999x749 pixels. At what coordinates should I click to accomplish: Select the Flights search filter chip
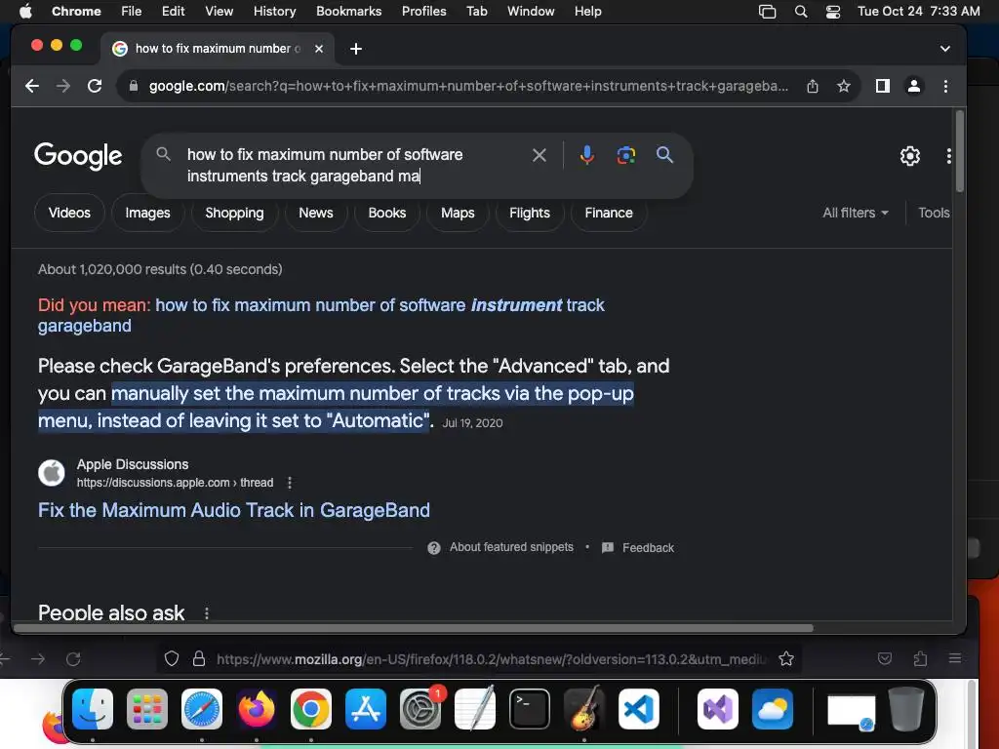click(530, 213)
